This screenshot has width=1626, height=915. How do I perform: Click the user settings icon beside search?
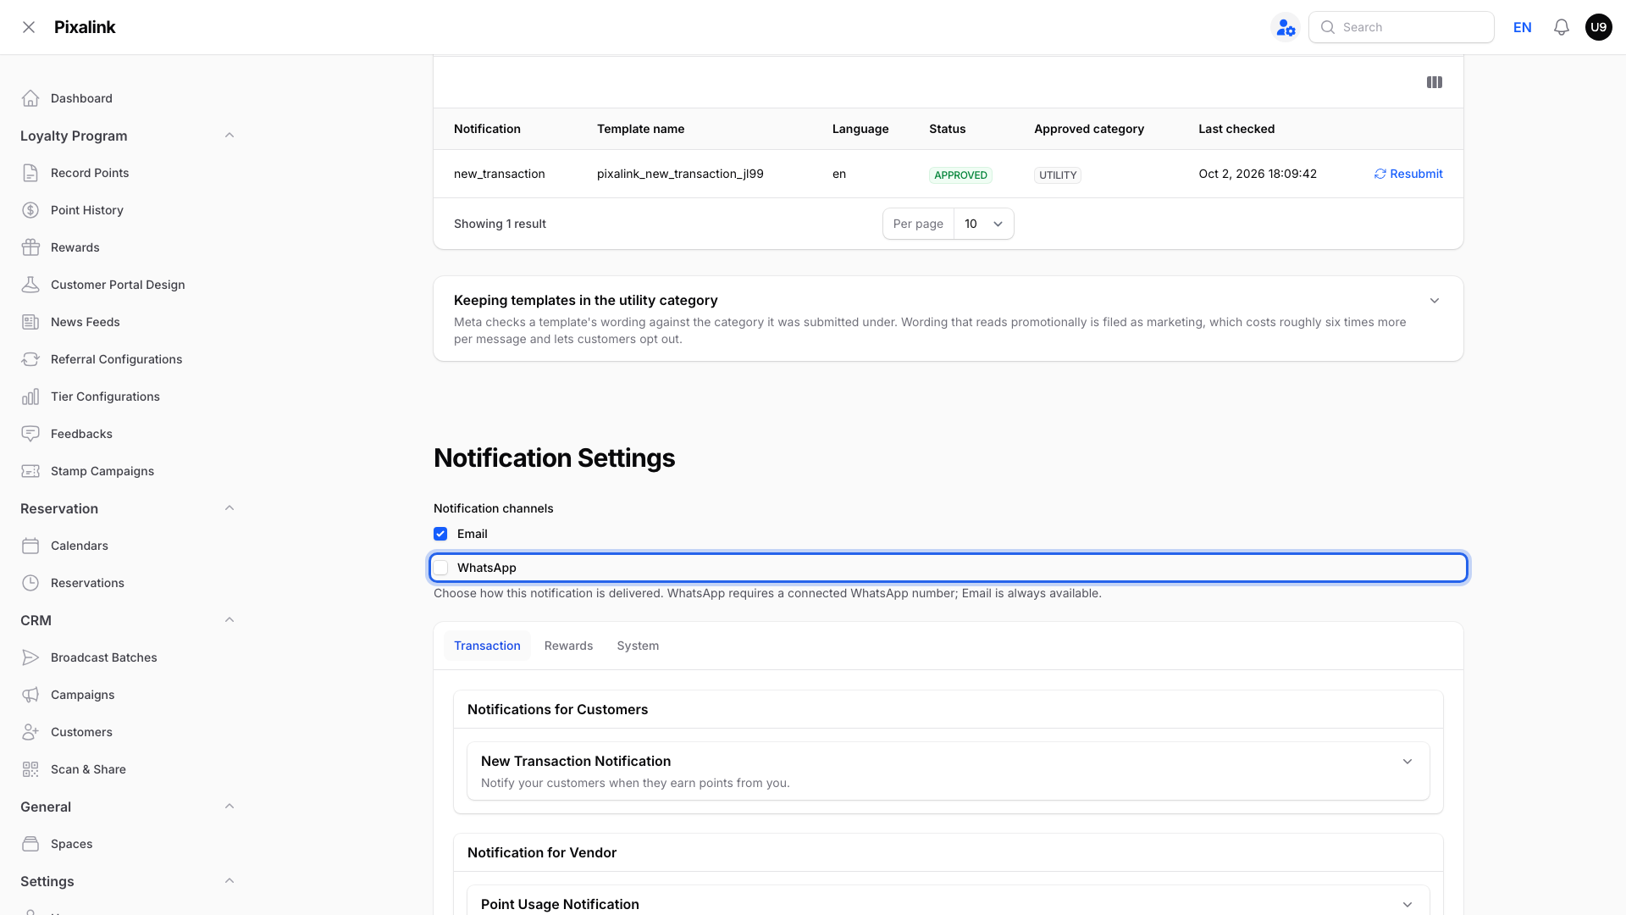pyautogui.click(x=1286, y=27)
